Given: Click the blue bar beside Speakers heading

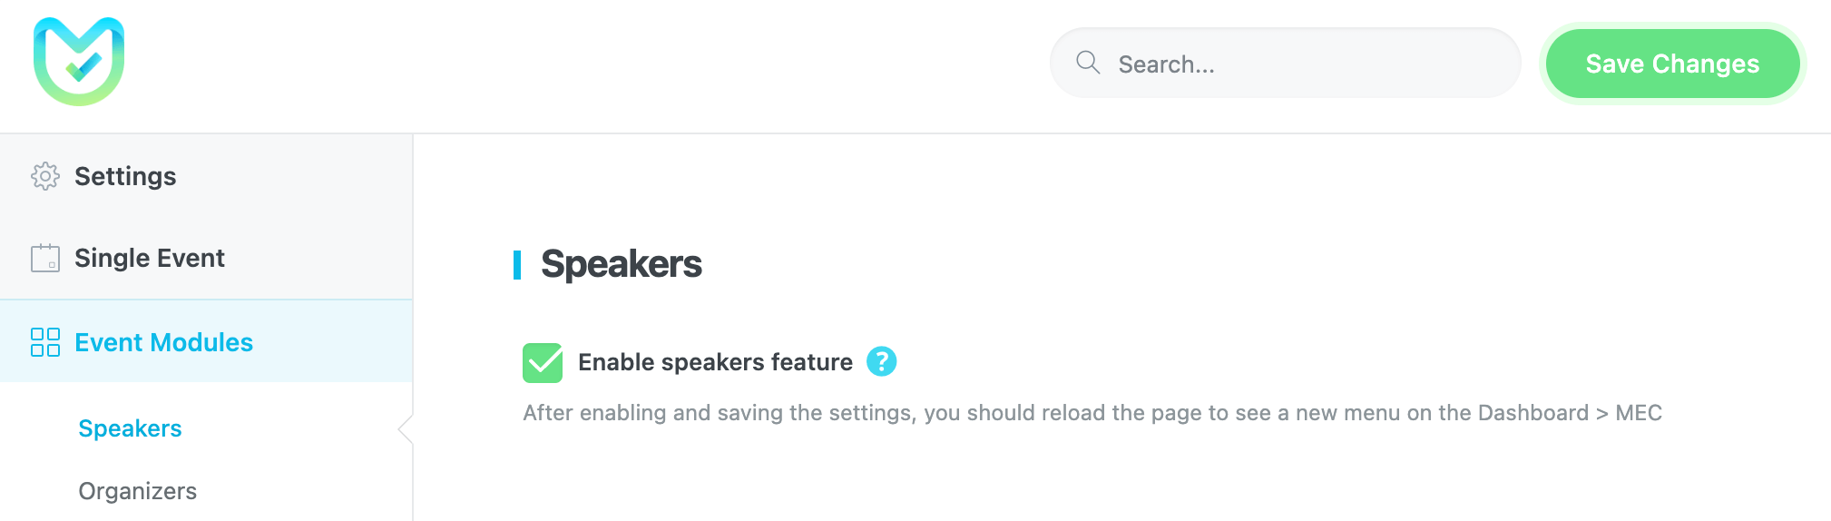Looking at the screenshot, I should (x=517, y=264).
